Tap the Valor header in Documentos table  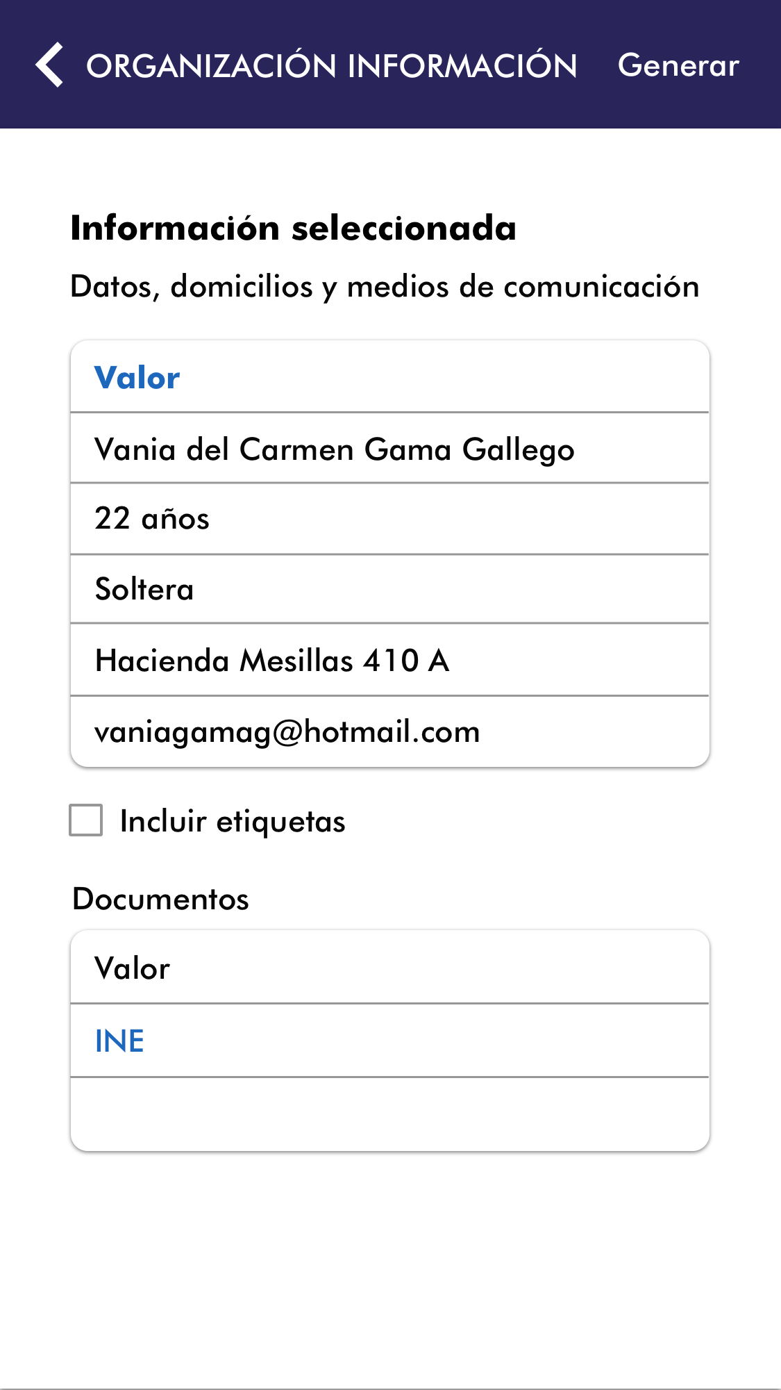[x=133, y=968]
